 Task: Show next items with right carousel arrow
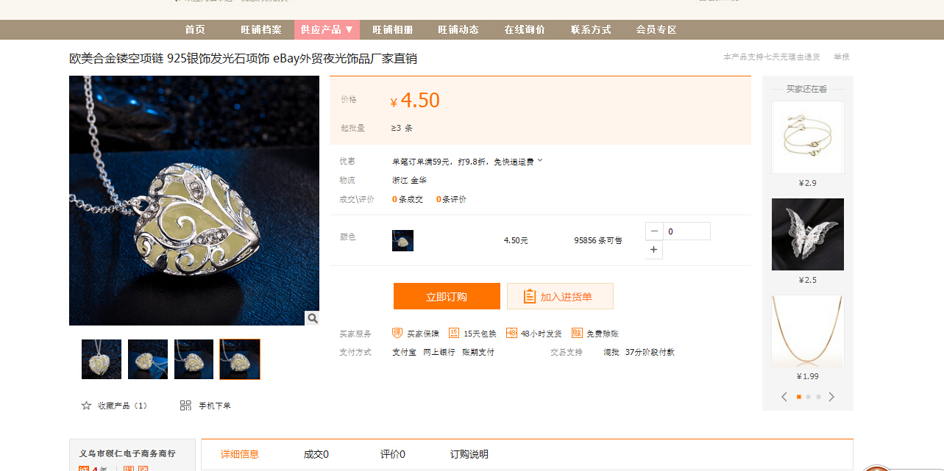point(831,397)
